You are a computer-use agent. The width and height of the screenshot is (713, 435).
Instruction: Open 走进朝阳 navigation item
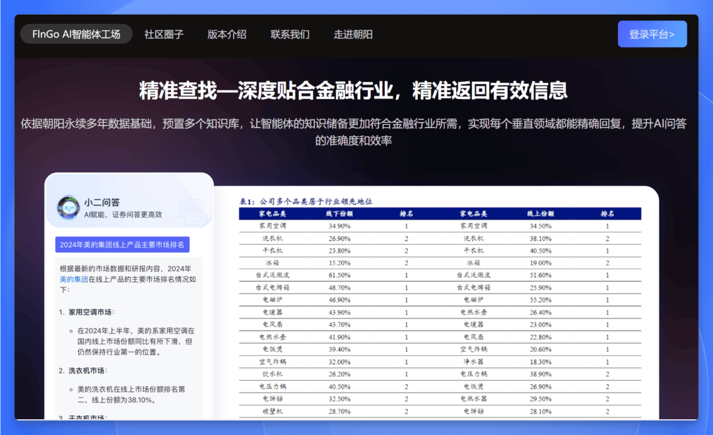(x=353, y=34)
